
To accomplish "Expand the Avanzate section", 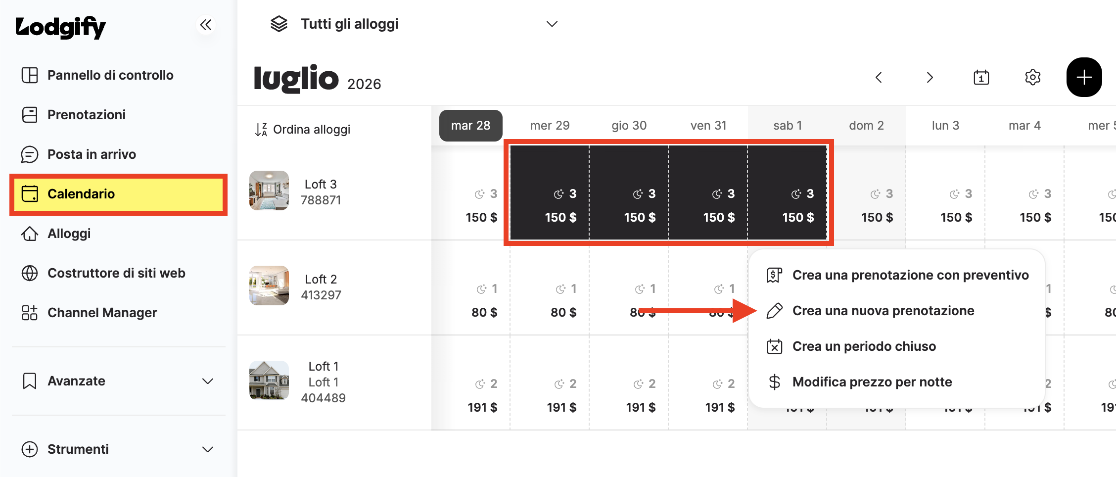I will click(x=118, y=381).
